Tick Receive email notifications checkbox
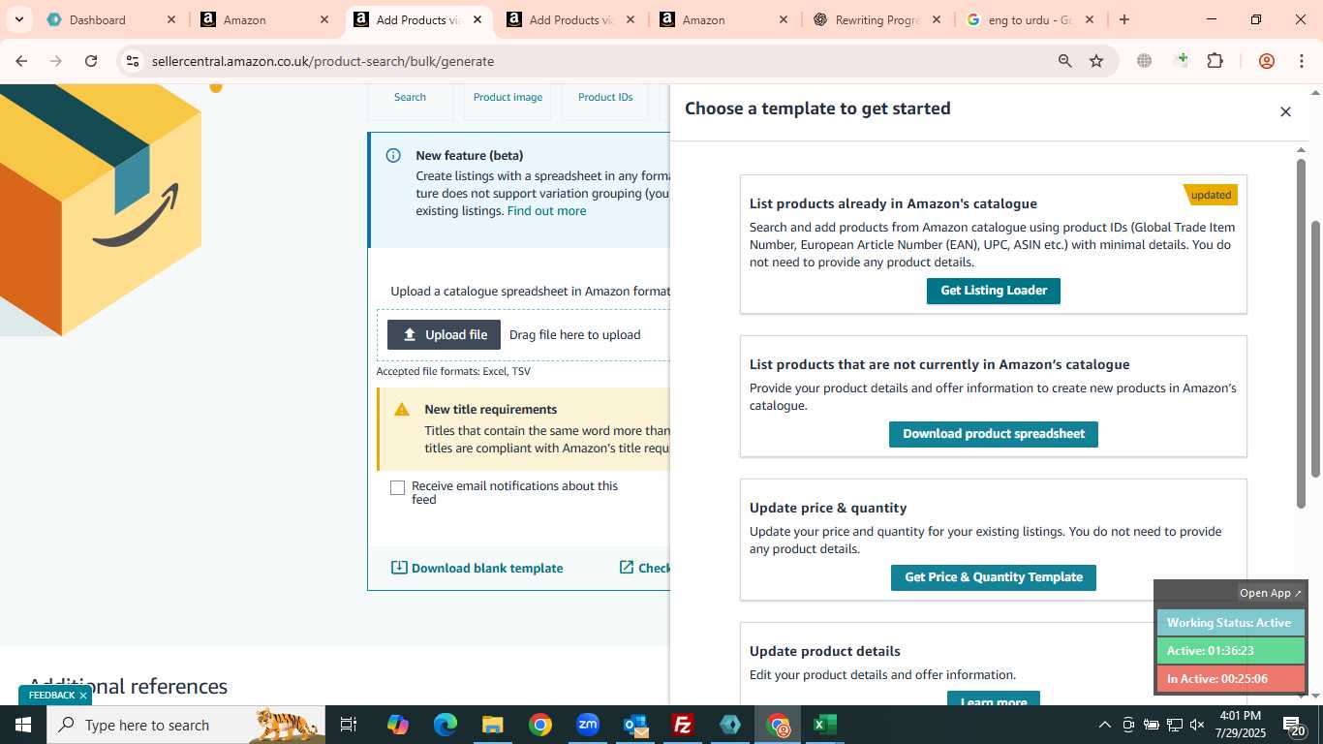This screenshot has width=1323, height=744. click(397, 487)
